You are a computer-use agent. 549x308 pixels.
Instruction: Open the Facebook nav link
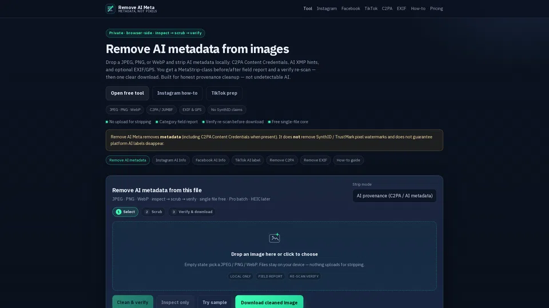tap(351, 9)
